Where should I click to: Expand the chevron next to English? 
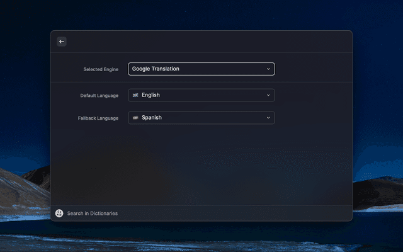268,95
